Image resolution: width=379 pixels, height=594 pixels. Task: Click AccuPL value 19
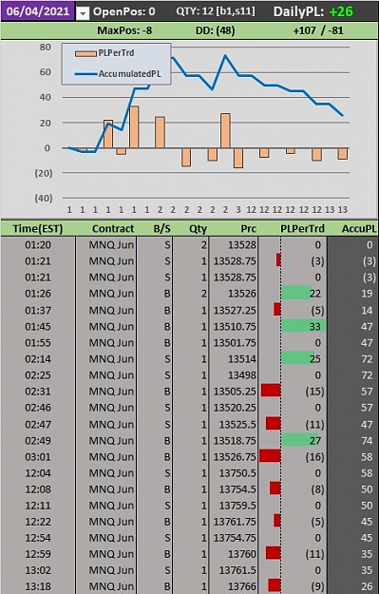[367, 294]
